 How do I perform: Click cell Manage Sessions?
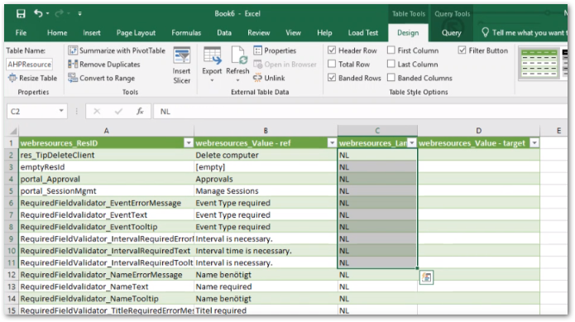pos(266,191)
